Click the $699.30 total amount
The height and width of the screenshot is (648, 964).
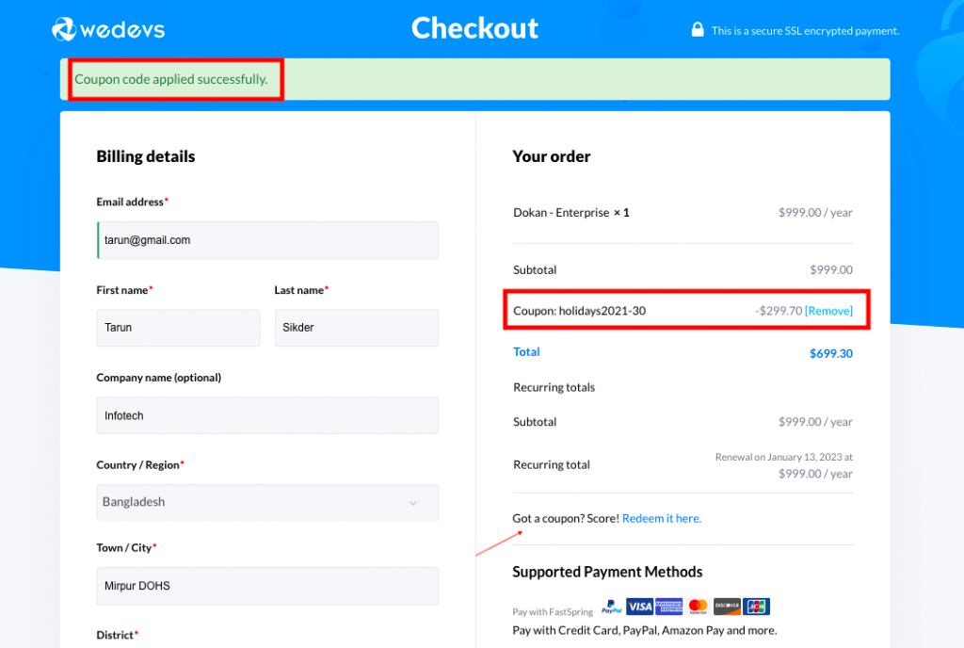tap(830, 353)
